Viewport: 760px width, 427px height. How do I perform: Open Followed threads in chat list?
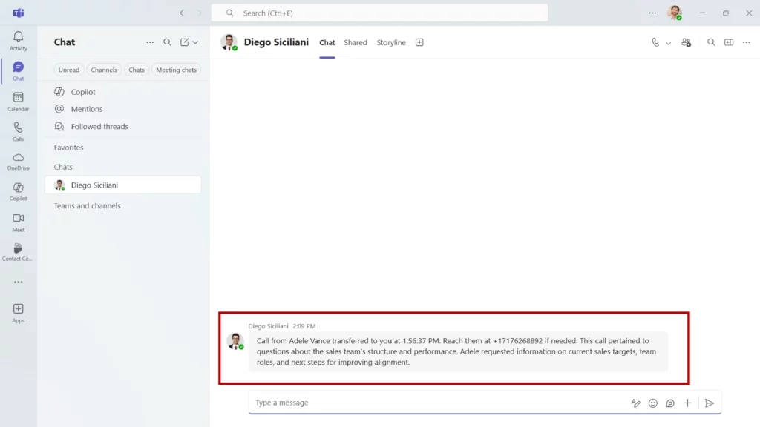tap(99, 127)
